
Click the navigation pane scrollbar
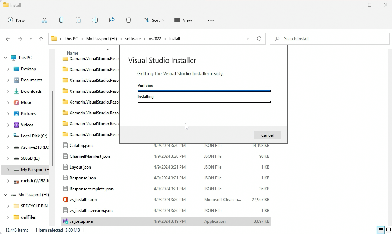[52, 128]
